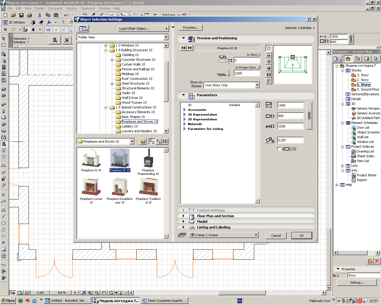Screen dimensions: 381x305
Task: Click OK to confirm object settings
Action: pyautogui.click(x=302, y=235)
